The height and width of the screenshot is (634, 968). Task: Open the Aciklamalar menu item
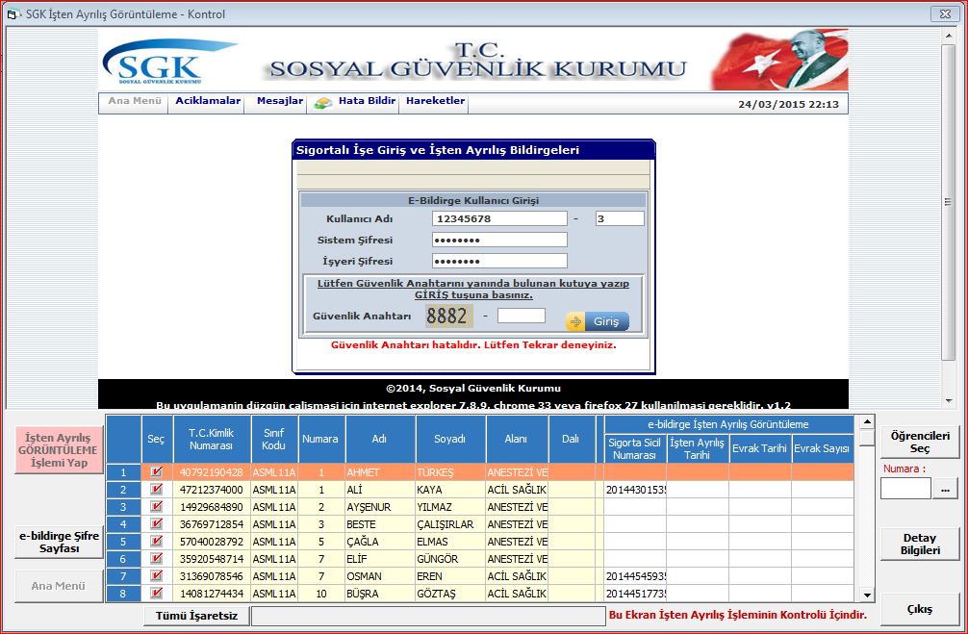coord(208,101)
